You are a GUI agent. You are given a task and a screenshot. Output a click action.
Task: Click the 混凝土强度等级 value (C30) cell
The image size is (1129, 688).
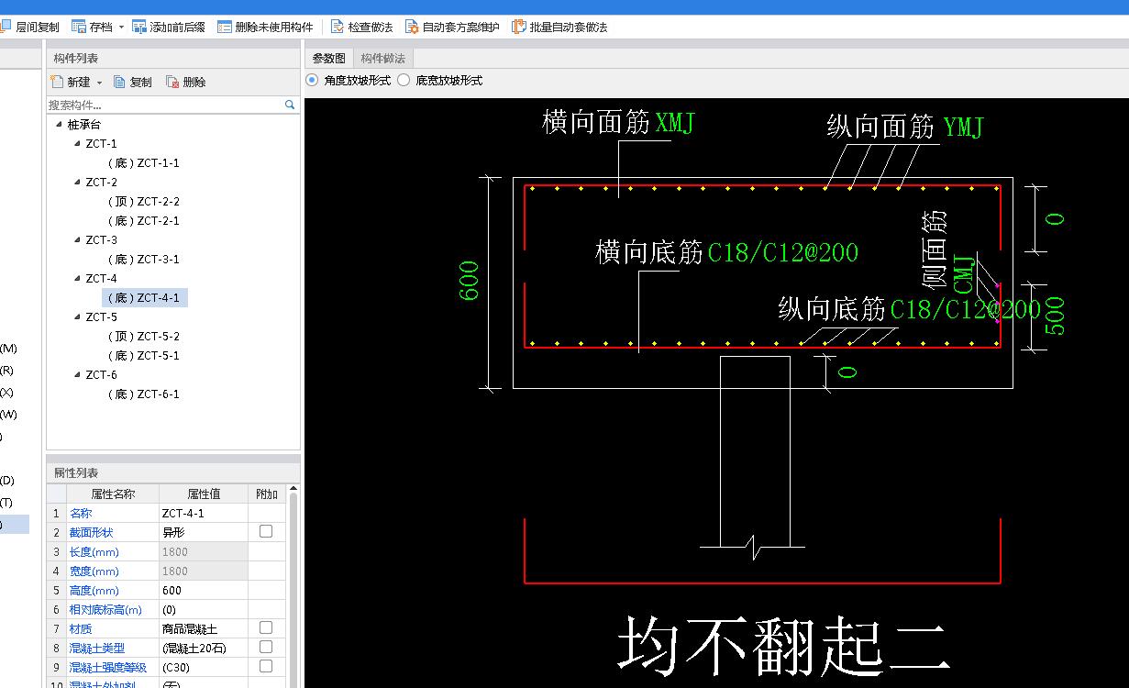203,667
